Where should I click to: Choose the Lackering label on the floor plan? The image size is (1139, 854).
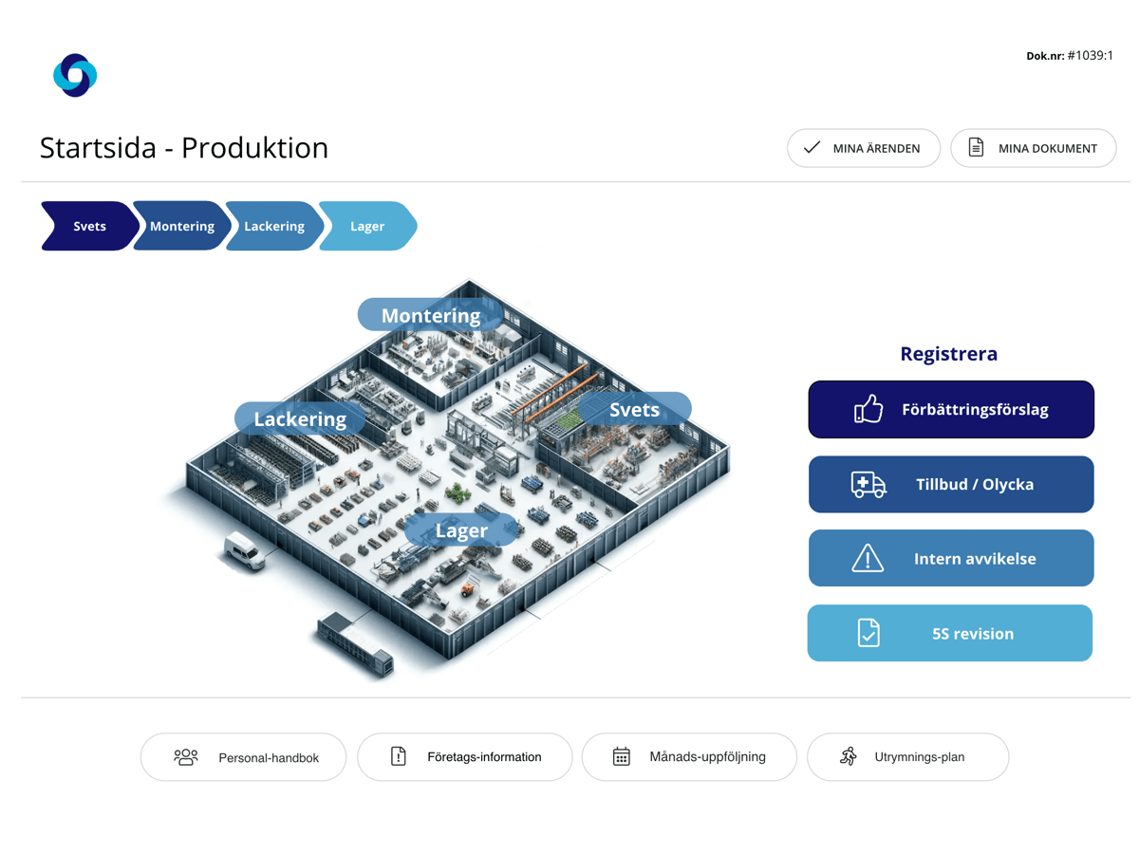click(300, 418)
